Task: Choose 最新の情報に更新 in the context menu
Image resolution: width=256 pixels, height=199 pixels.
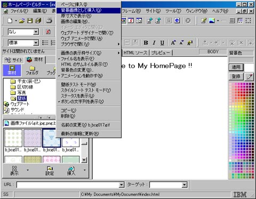Action: [x=89, y=133]
